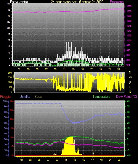Screen dimensions: 138x164
Task: Click the 45 wind speed axis value
Action: pyautogui.click(x=9, y=10)
